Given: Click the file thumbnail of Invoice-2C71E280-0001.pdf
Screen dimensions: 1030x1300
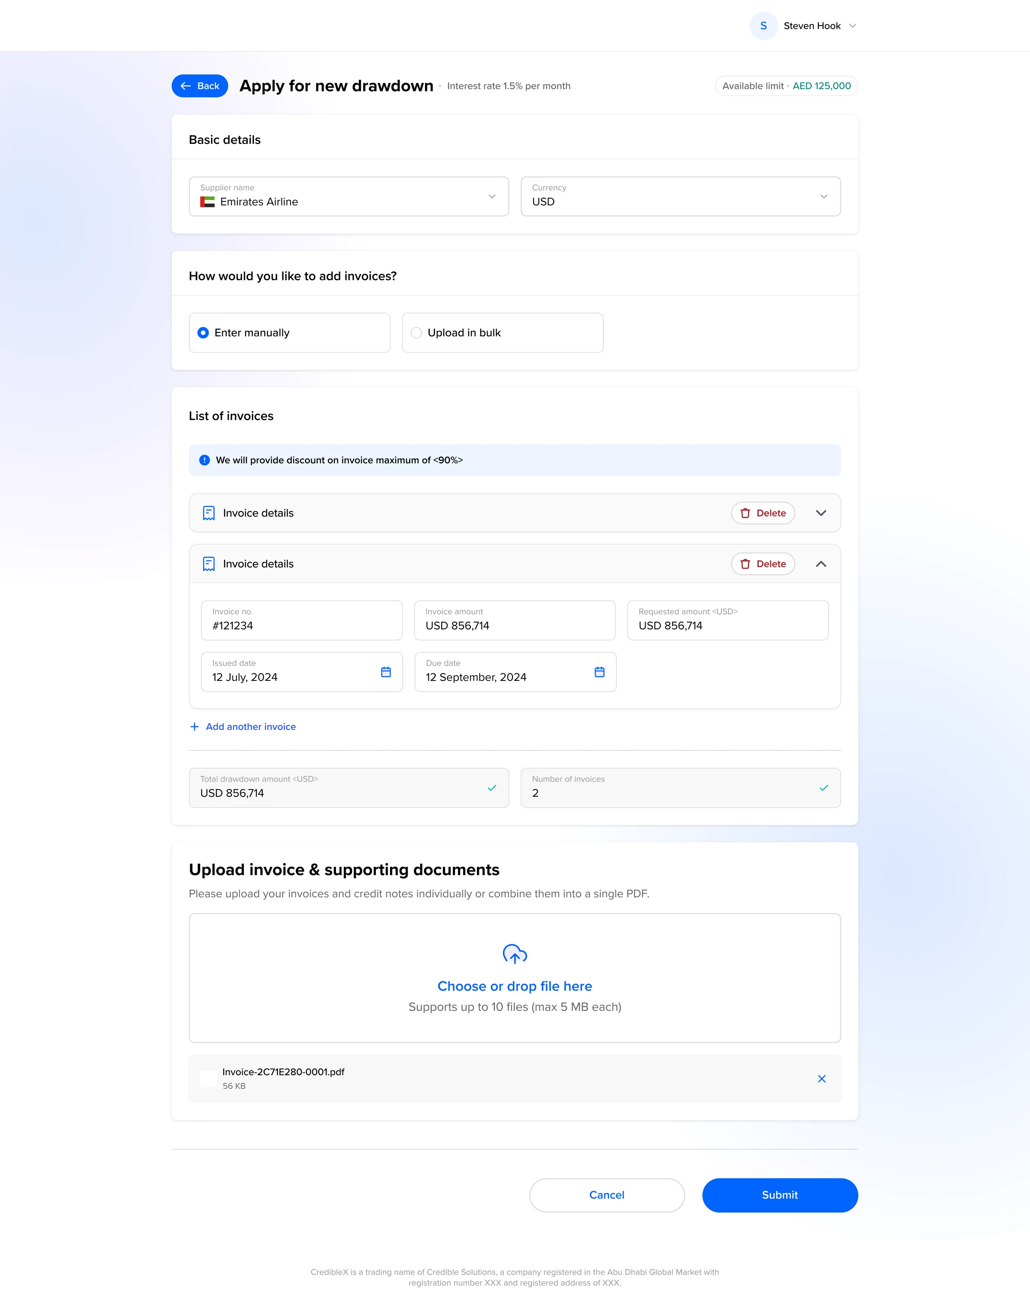Looking at the screenshot, I should pyautogui.click(x=208, y=1079).
